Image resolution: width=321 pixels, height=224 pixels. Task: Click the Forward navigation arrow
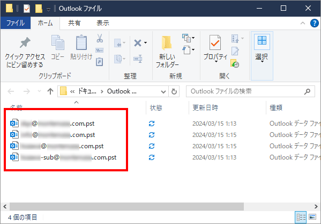coord(27,91)
